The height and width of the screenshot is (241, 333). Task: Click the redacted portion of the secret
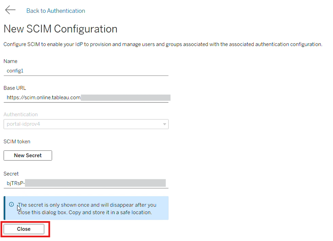point(95,183)
